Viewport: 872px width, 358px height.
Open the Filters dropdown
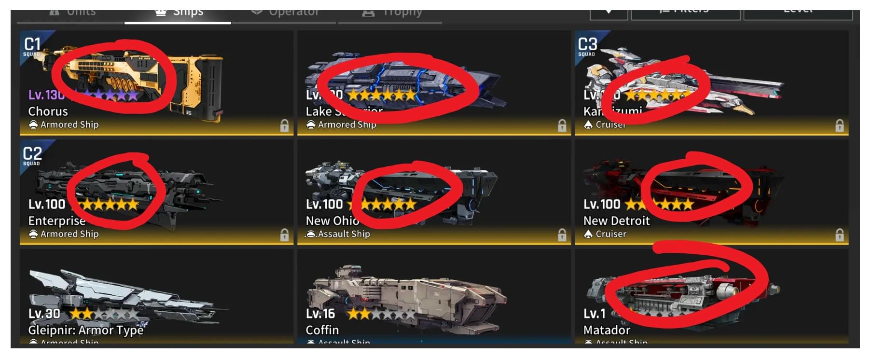tap(686, 14)
